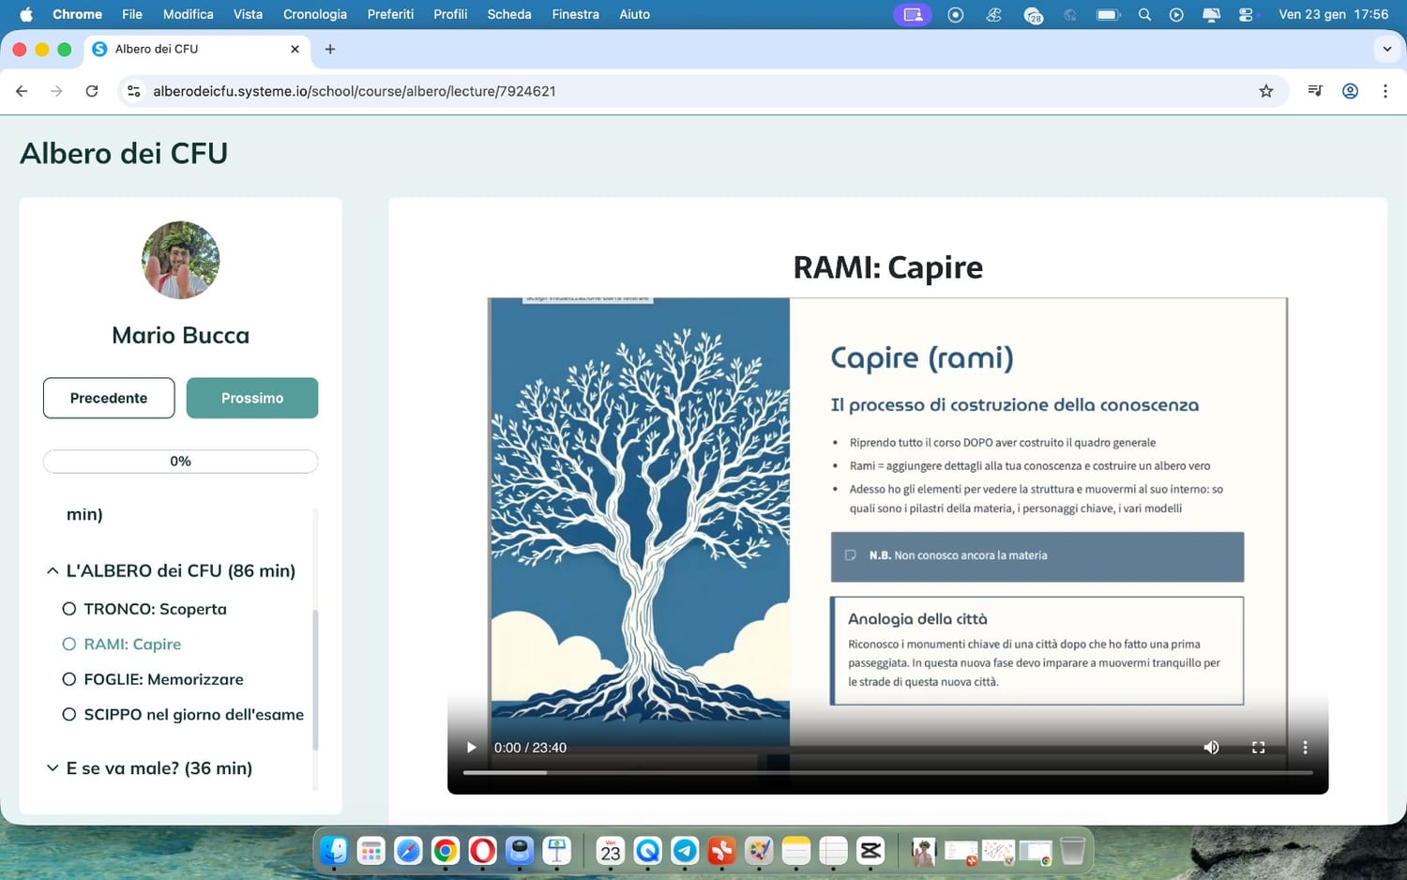Image resolution: width=1407 pixels, height=880 pixels.
Task: Open the tab search dropdown arrow
Action: 1387,49
